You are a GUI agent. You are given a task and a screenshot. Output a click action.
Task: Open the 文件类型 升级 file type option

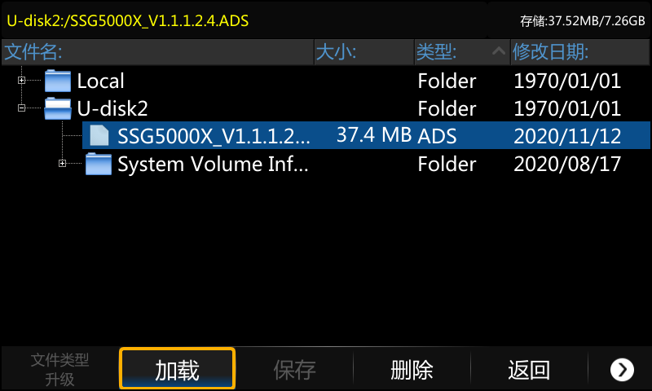59,369
